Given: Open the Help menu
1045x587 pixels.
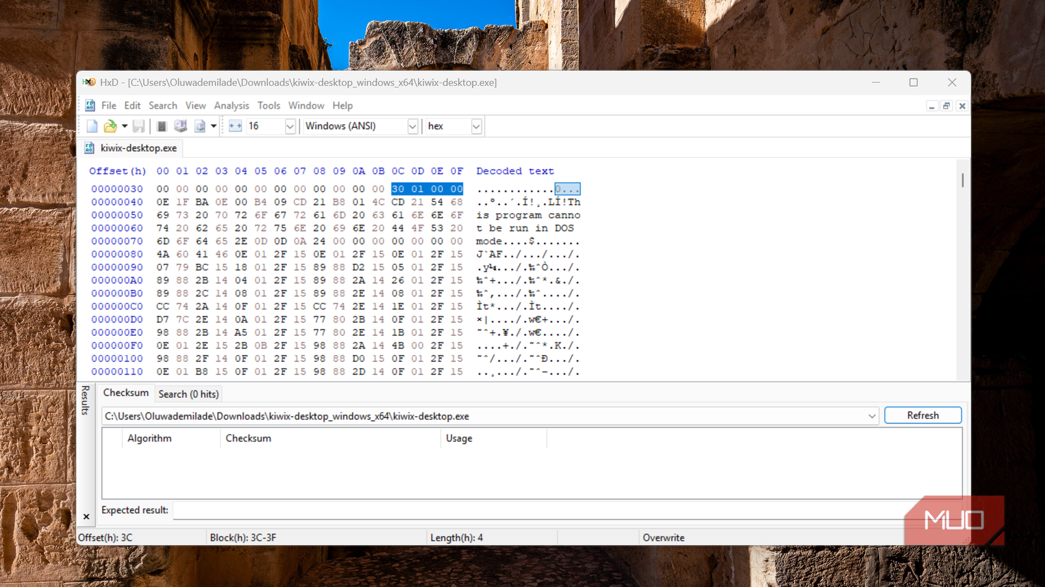Looking at the screenshot, I should point(342,106).
